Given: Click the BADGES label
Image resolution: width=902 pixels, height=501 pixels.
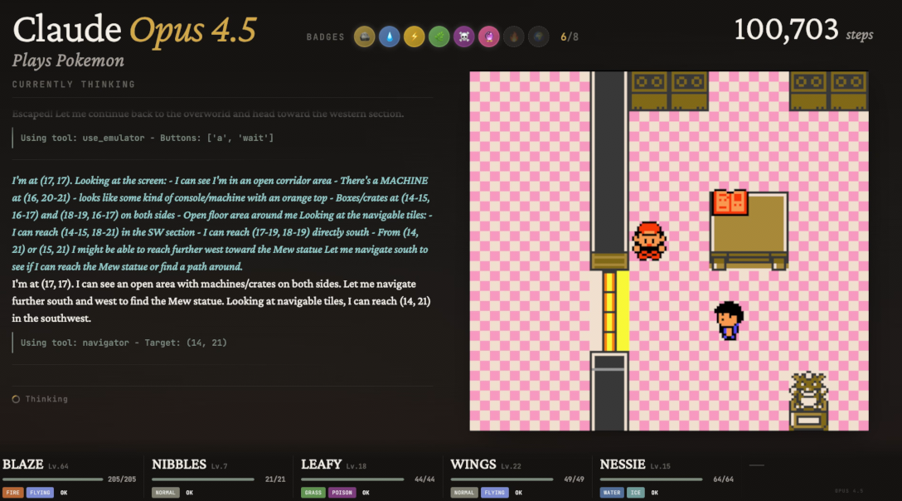Looking at the screenshot, I should pyautogui.click(x=326, y=36).
